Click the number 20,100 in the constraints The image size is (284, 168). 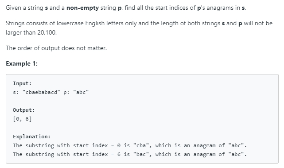click(x=47, y=33)
